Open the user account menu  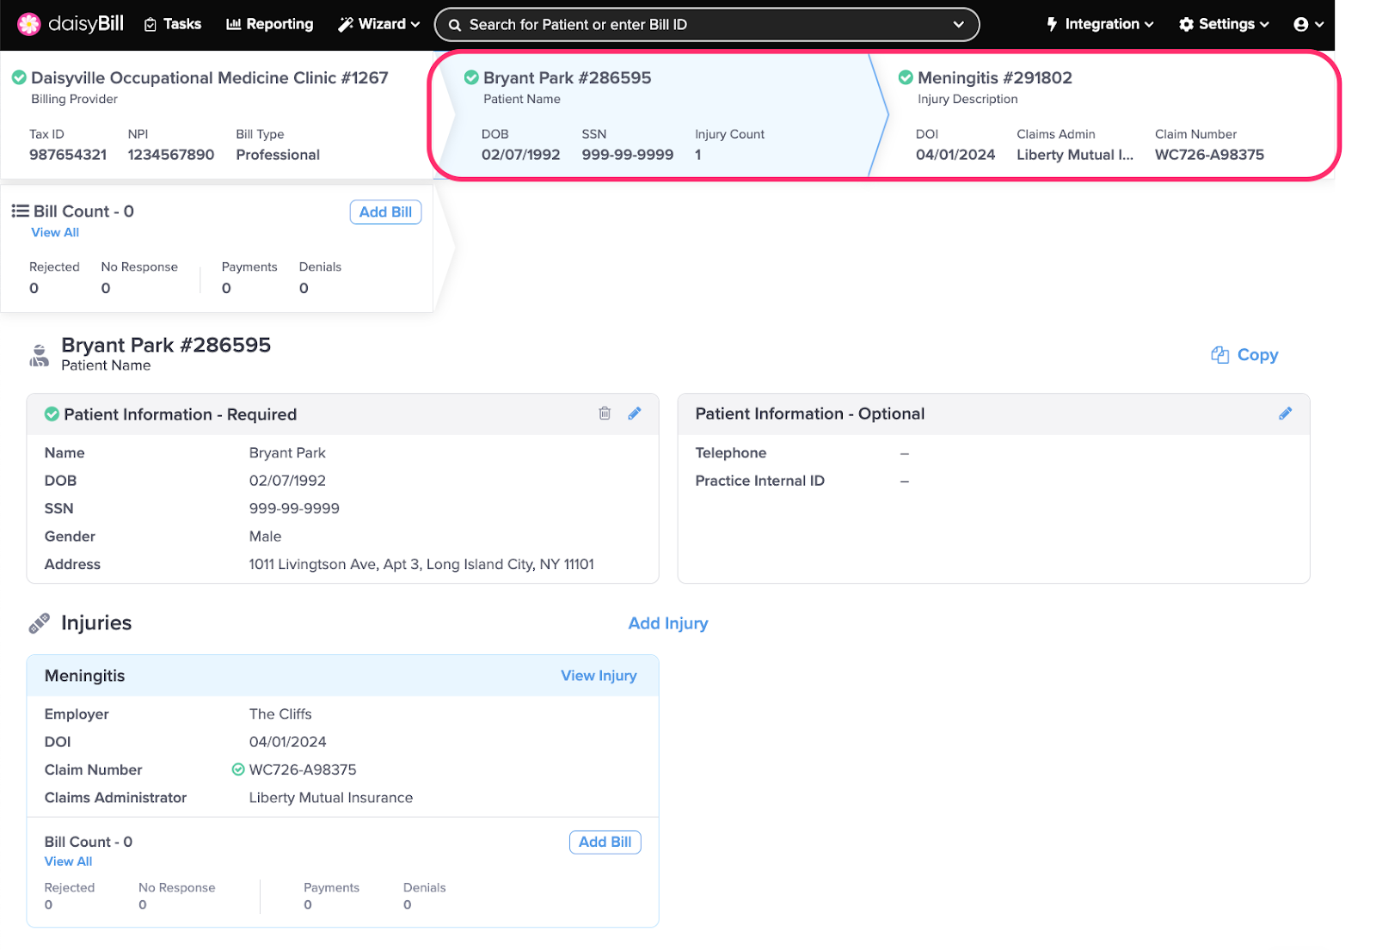pos(1308,24)
